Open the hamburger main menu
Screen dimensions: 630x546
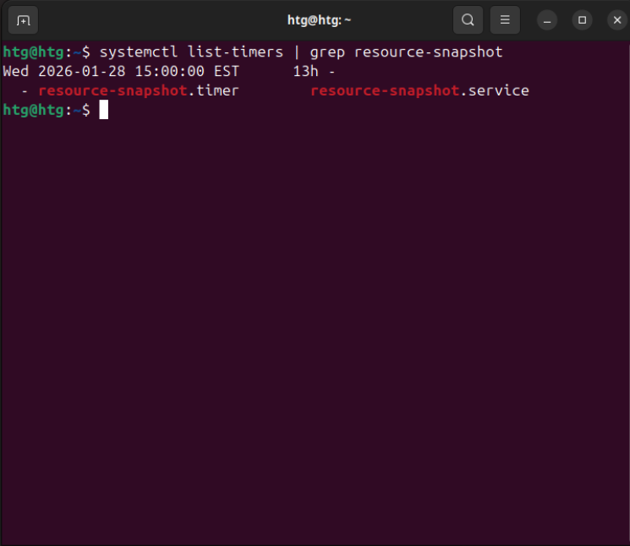click(x=505, y=20)
